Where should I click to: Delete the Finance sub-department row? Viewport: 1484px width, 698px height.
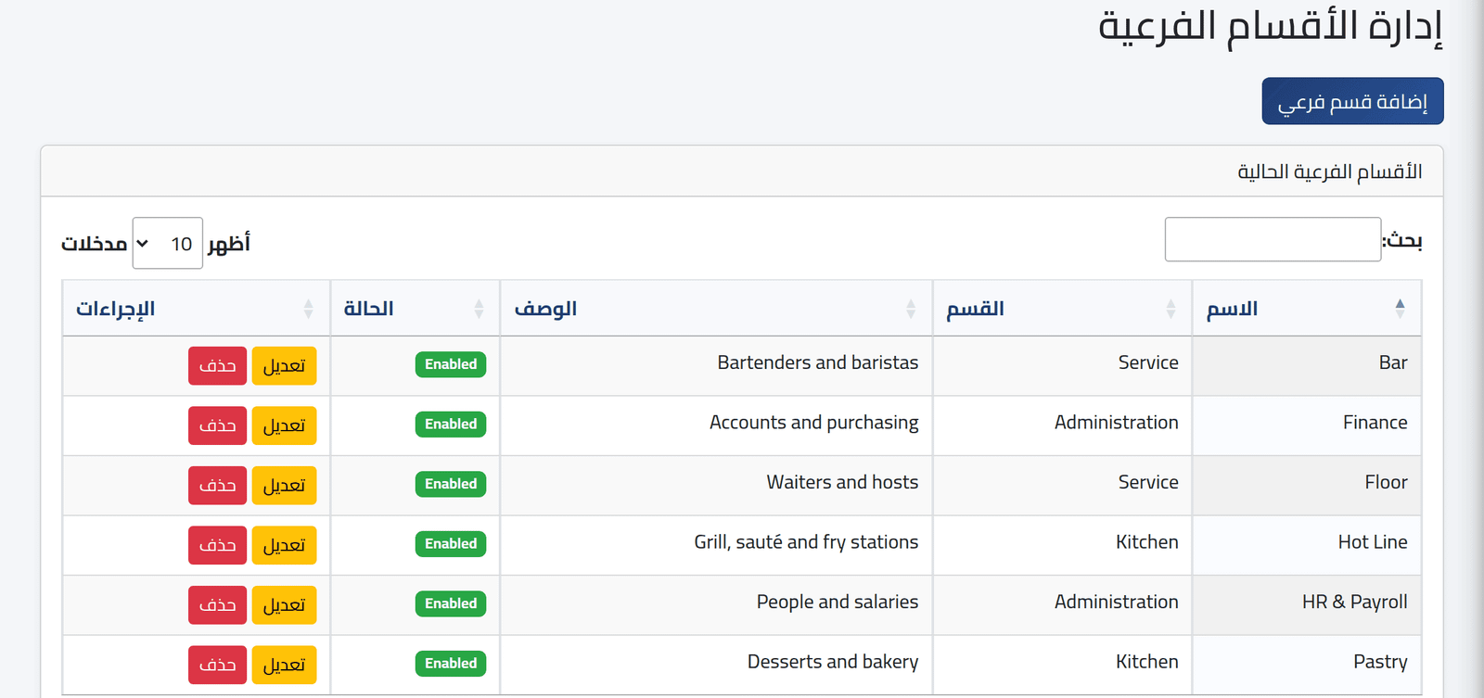click(218, 425)
